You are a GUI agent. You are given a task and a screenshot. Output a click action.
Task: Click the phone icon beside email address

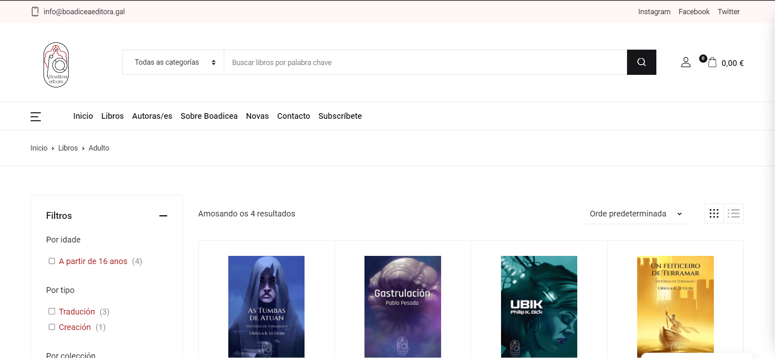pyautogui.click(x=35, y=12)
